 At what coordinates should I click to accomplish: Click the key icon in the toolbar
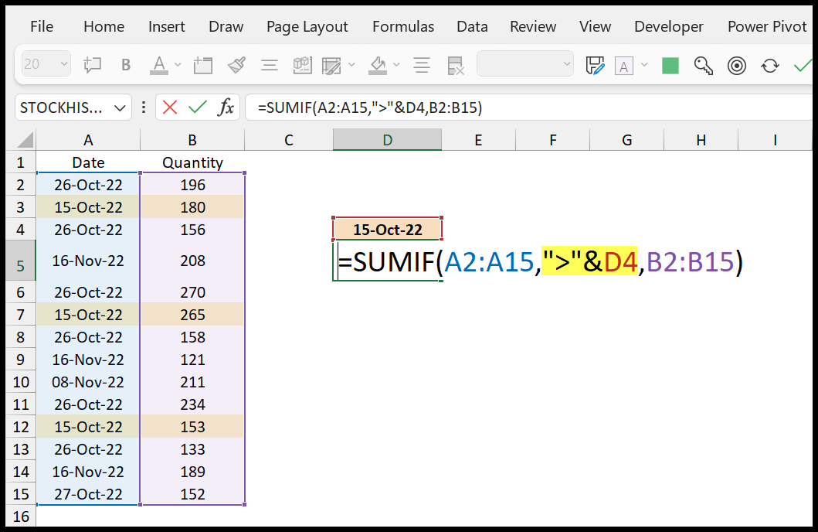click(703, 66)
